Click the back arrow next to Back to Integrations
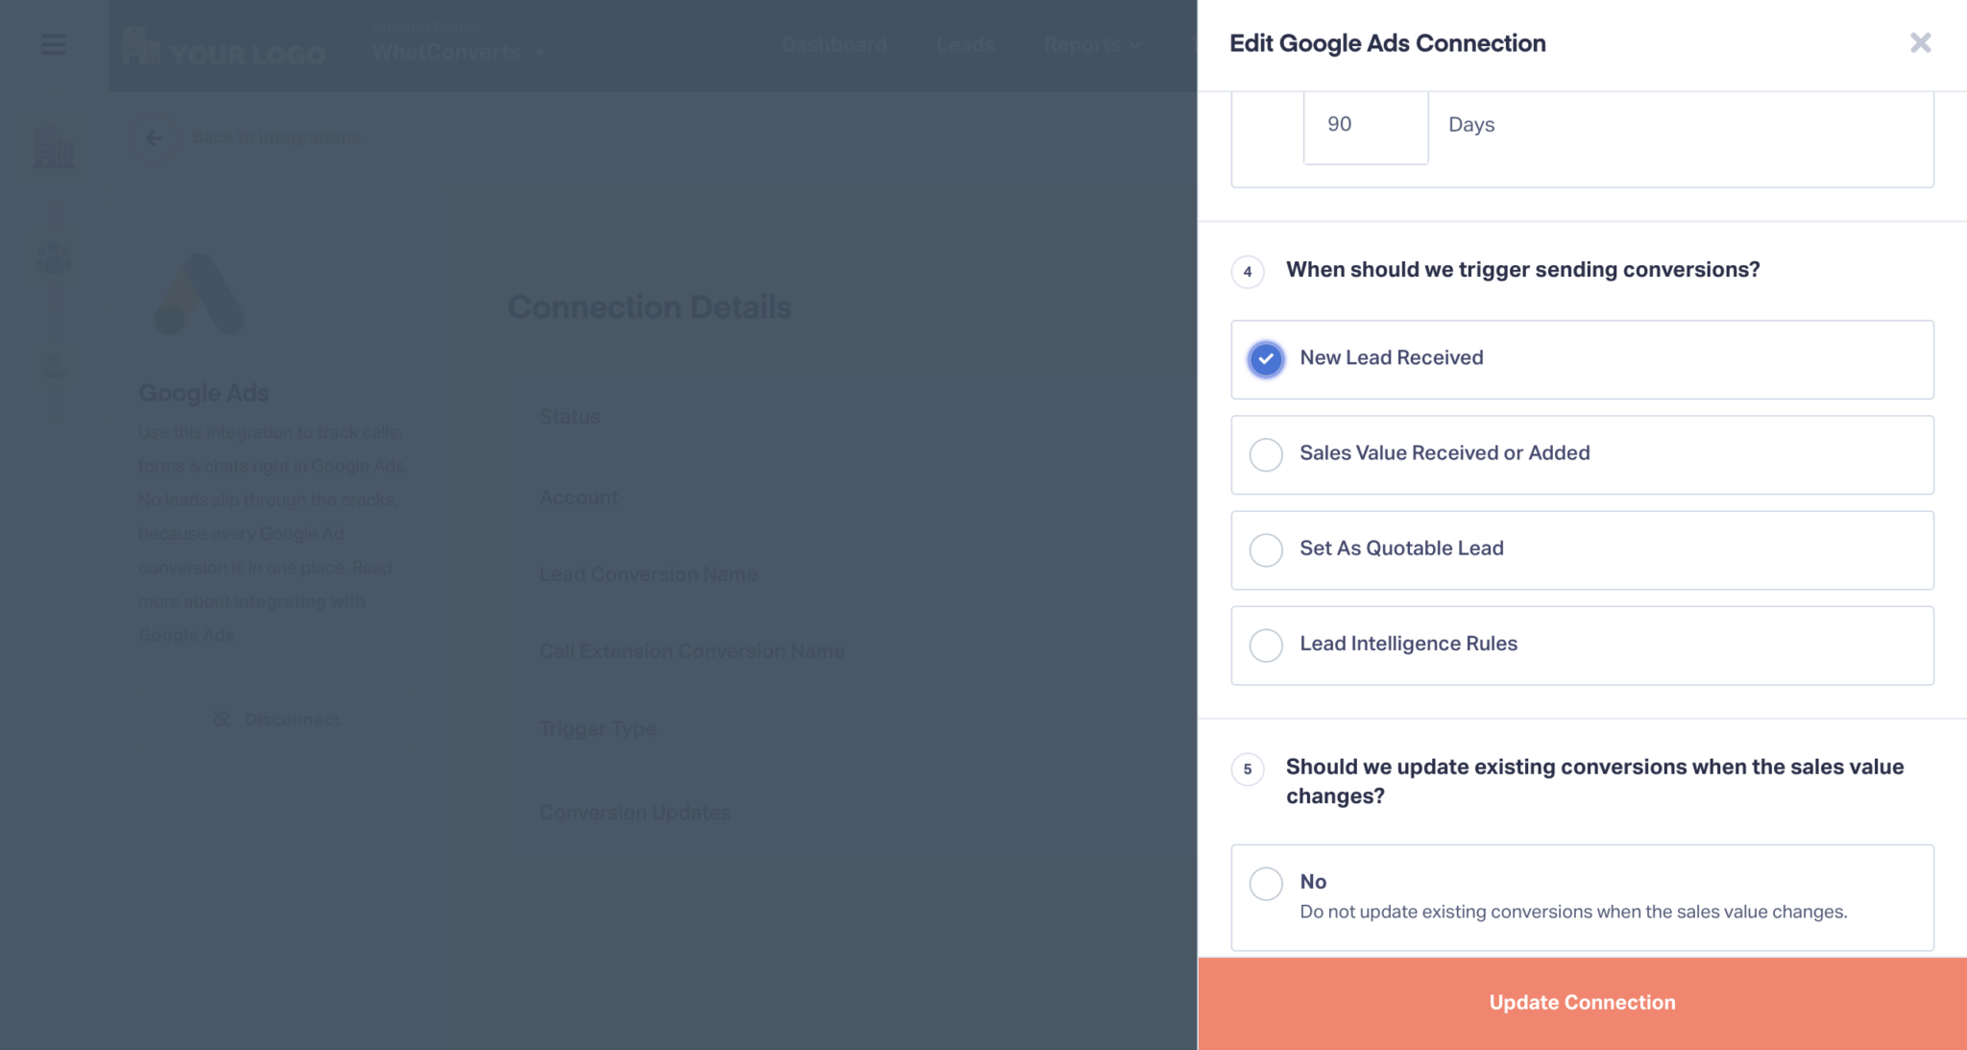1967x1050 pixels. [154, 137]
